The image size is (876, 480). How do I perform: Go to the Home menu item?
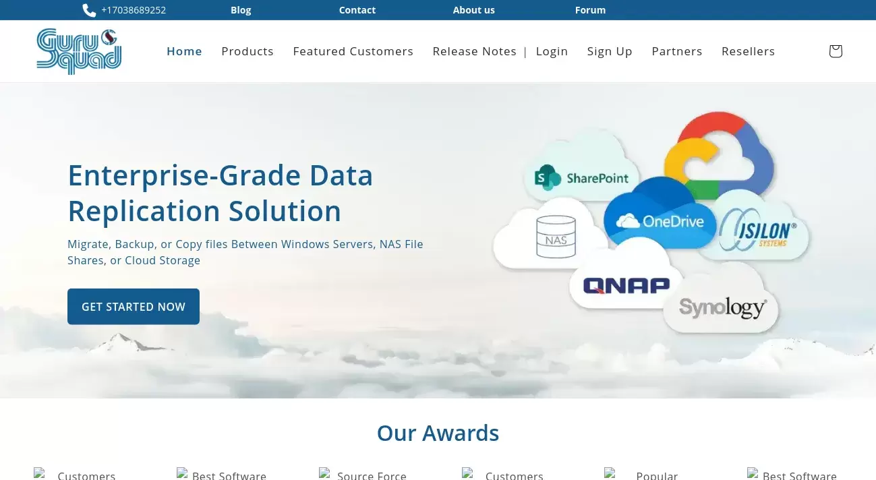click(185, 51)
